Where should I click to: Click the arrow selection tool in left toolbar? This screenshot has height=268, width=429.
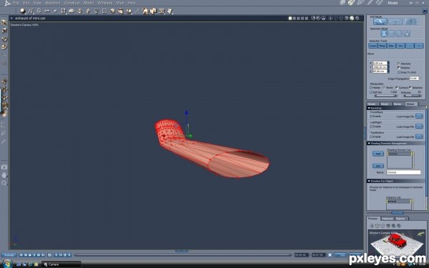pos(4,22)
